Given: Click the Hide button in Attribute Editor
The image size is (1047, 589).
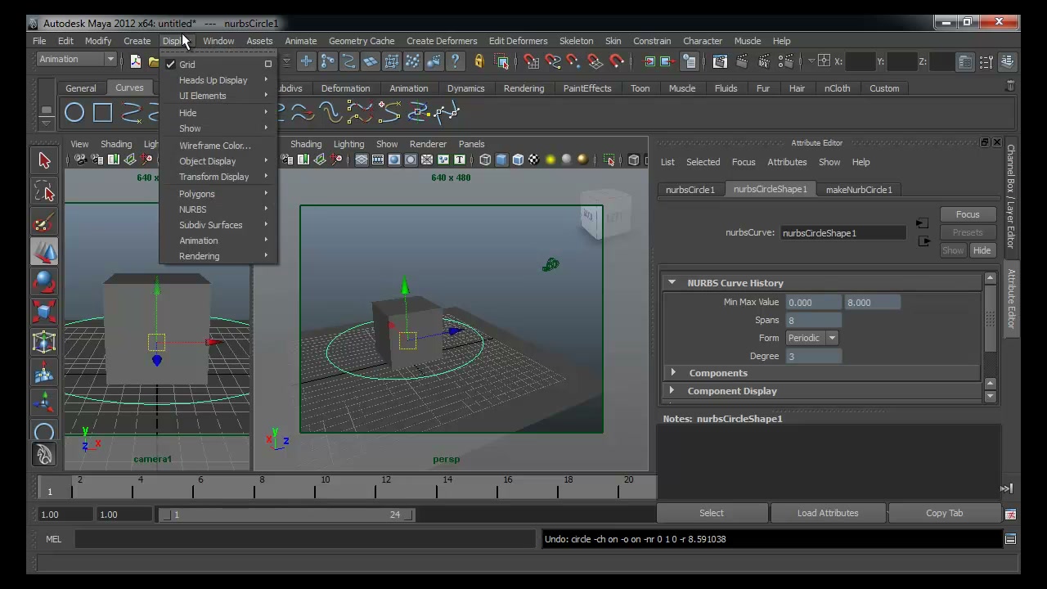Looking at the screenshot, I should 982,250.
